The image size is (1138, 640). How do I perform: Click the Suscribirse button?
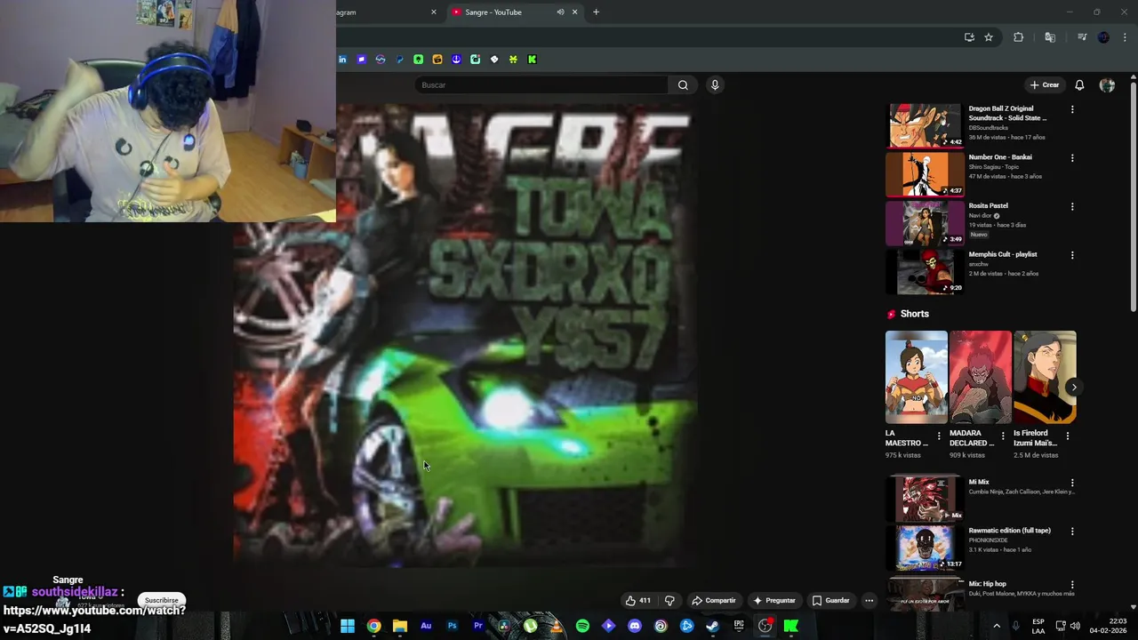(x=162, y=600)
